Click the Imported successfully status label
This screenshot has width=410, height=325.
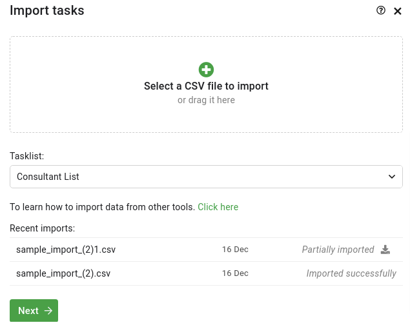351,273
